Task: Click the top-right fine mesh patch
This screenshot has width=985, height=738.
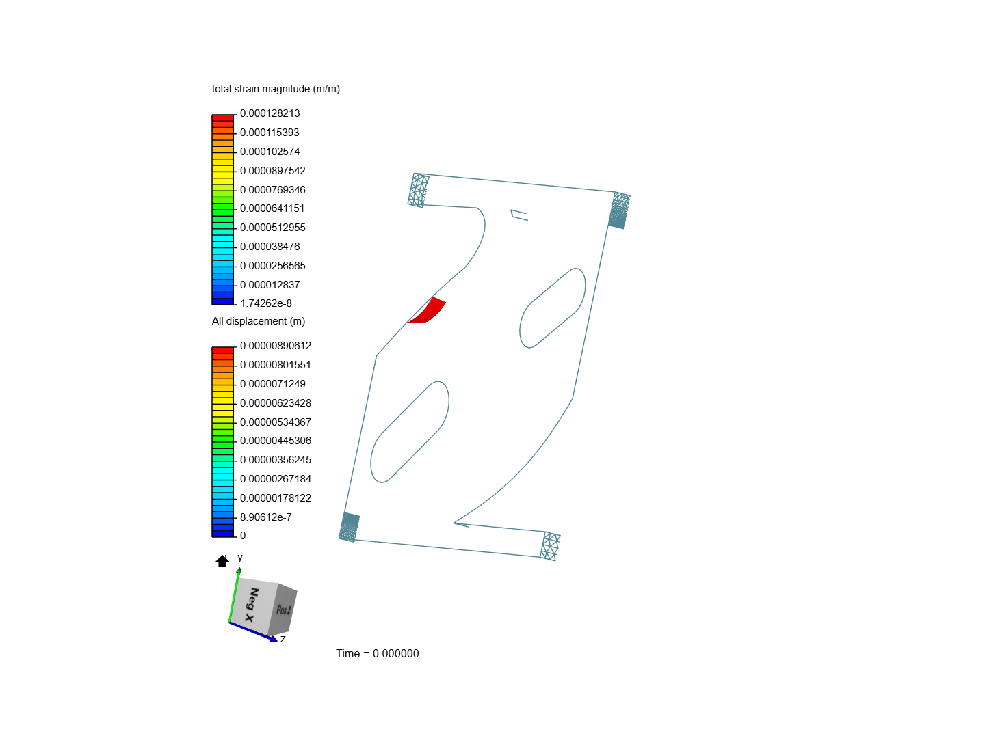Action: [620, 210]
